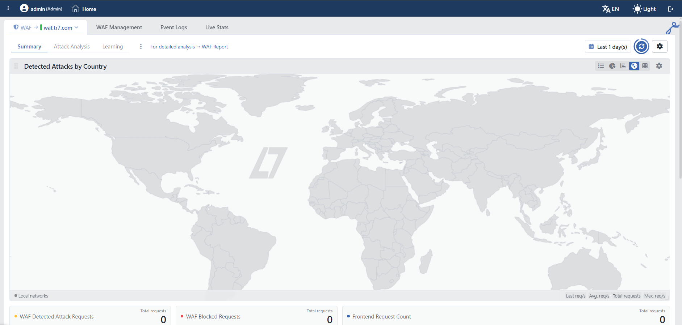Viewport: 682px width, 325px height.
Task: Select the Avg. req/s map metric
Action: click(x=599, y=296)
